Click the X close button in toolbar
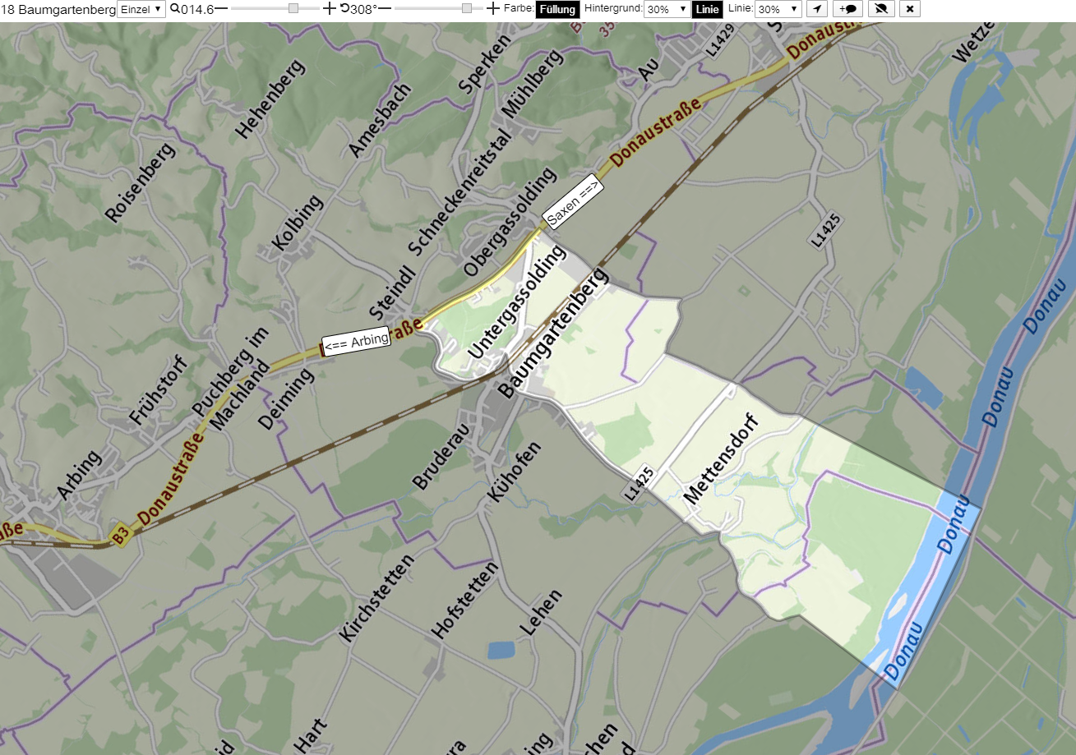This screenshot has height=755, width=1076. tap(909, 9)
